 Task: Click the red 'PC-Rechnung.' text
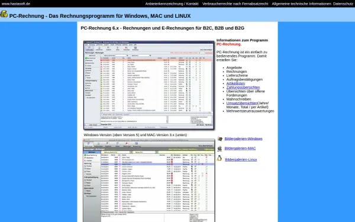tap(229, 44)
